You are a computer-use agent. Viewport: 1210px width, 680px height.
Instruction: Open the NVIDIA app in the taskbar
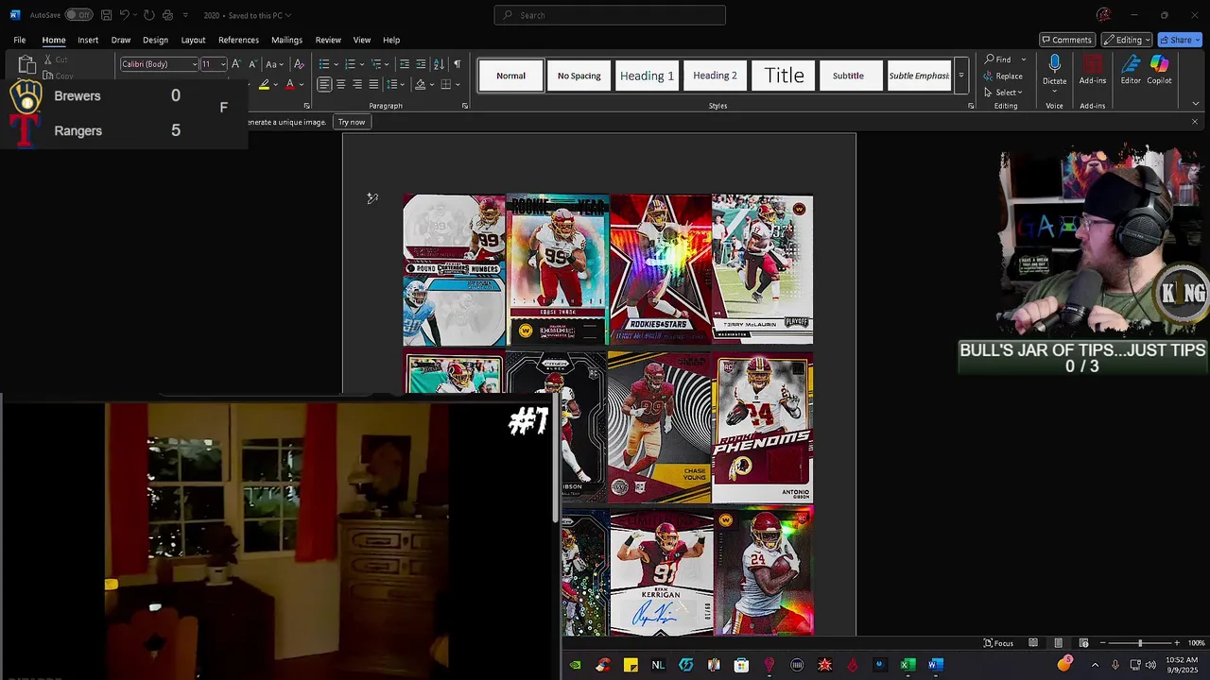[x=575, y=665]
